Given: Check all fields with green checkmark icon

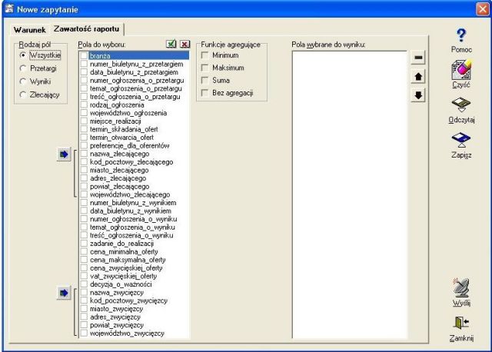Looking at the screenshot, I should coord(171,44).
